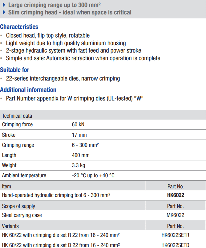Click the HK6022SETD part number
Viewport: 206px width, 248px height.
pyautogui.click(x=176, y=245)
